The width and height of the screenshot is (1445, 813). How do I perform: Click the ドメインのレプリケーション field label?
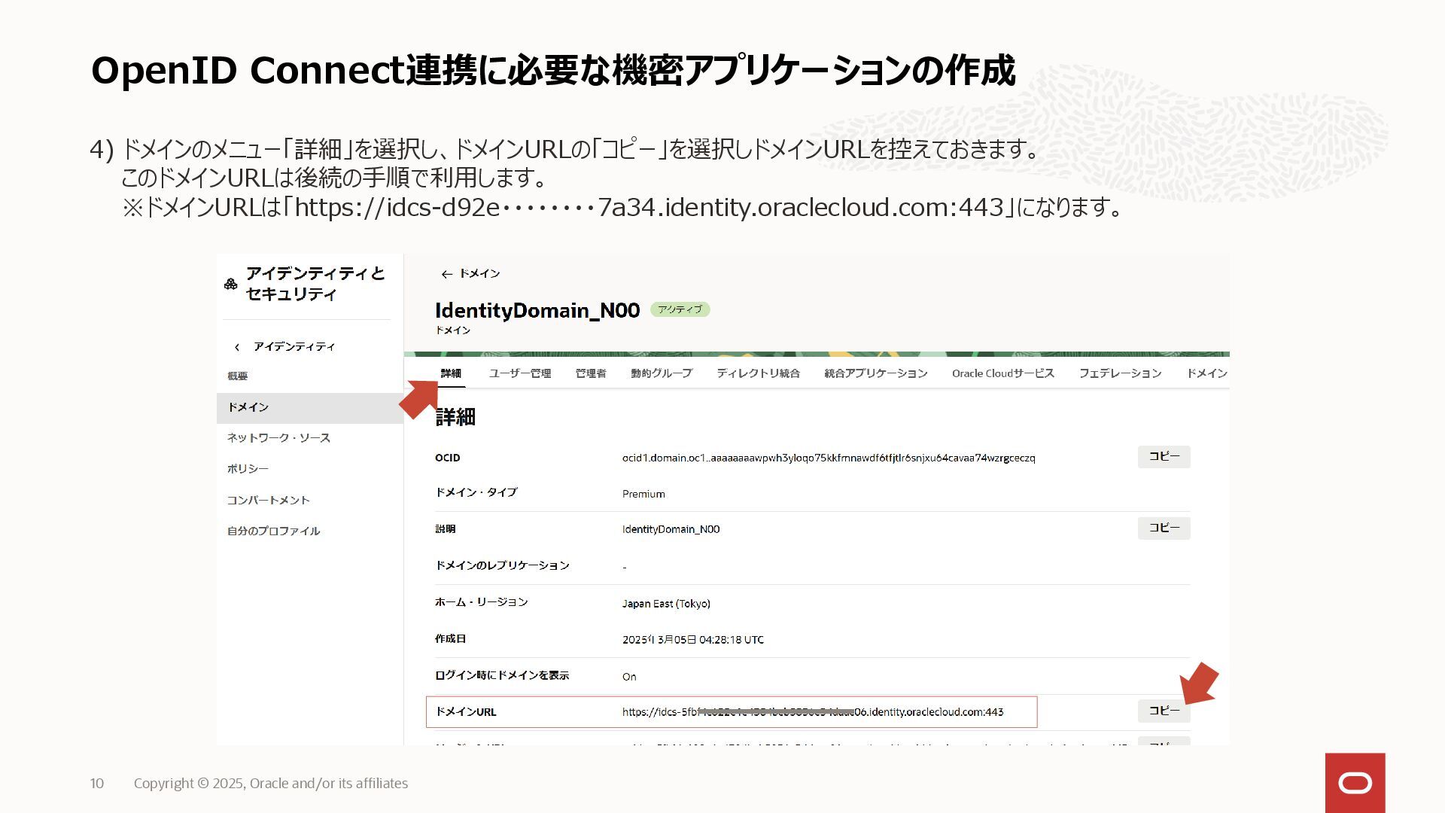click(x=502, y=565)
